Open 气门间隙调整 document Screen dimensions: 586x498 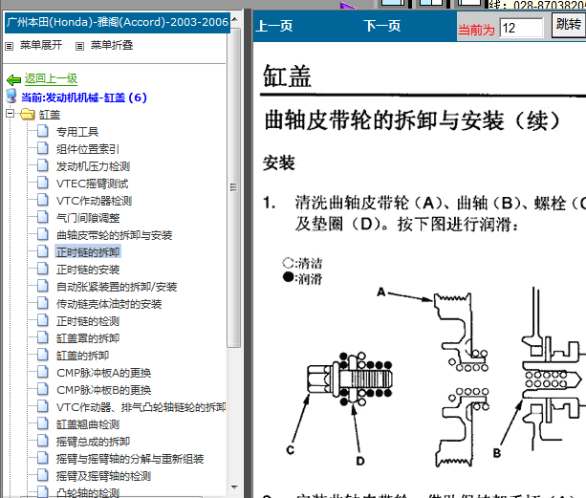point(88,218)
